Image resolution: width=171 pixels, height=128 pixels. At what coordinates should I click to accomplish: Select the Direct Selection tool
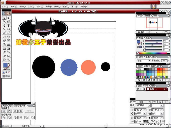point(9,18)
